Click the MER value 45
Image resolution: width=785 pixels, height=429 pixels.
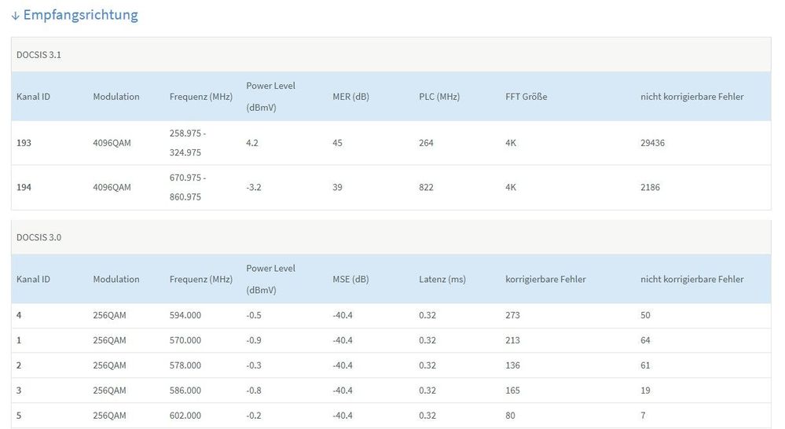coord(338,143)
